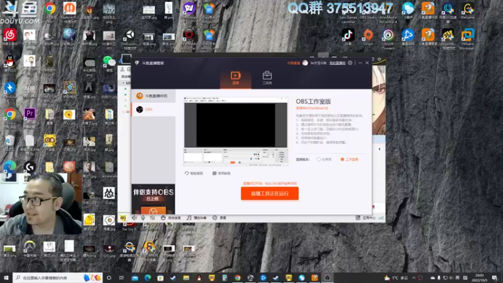Image resolution: width=503 pixels, height=283 pixels.
Task: Open the taskbar clock and date
Action: (480, 277)
